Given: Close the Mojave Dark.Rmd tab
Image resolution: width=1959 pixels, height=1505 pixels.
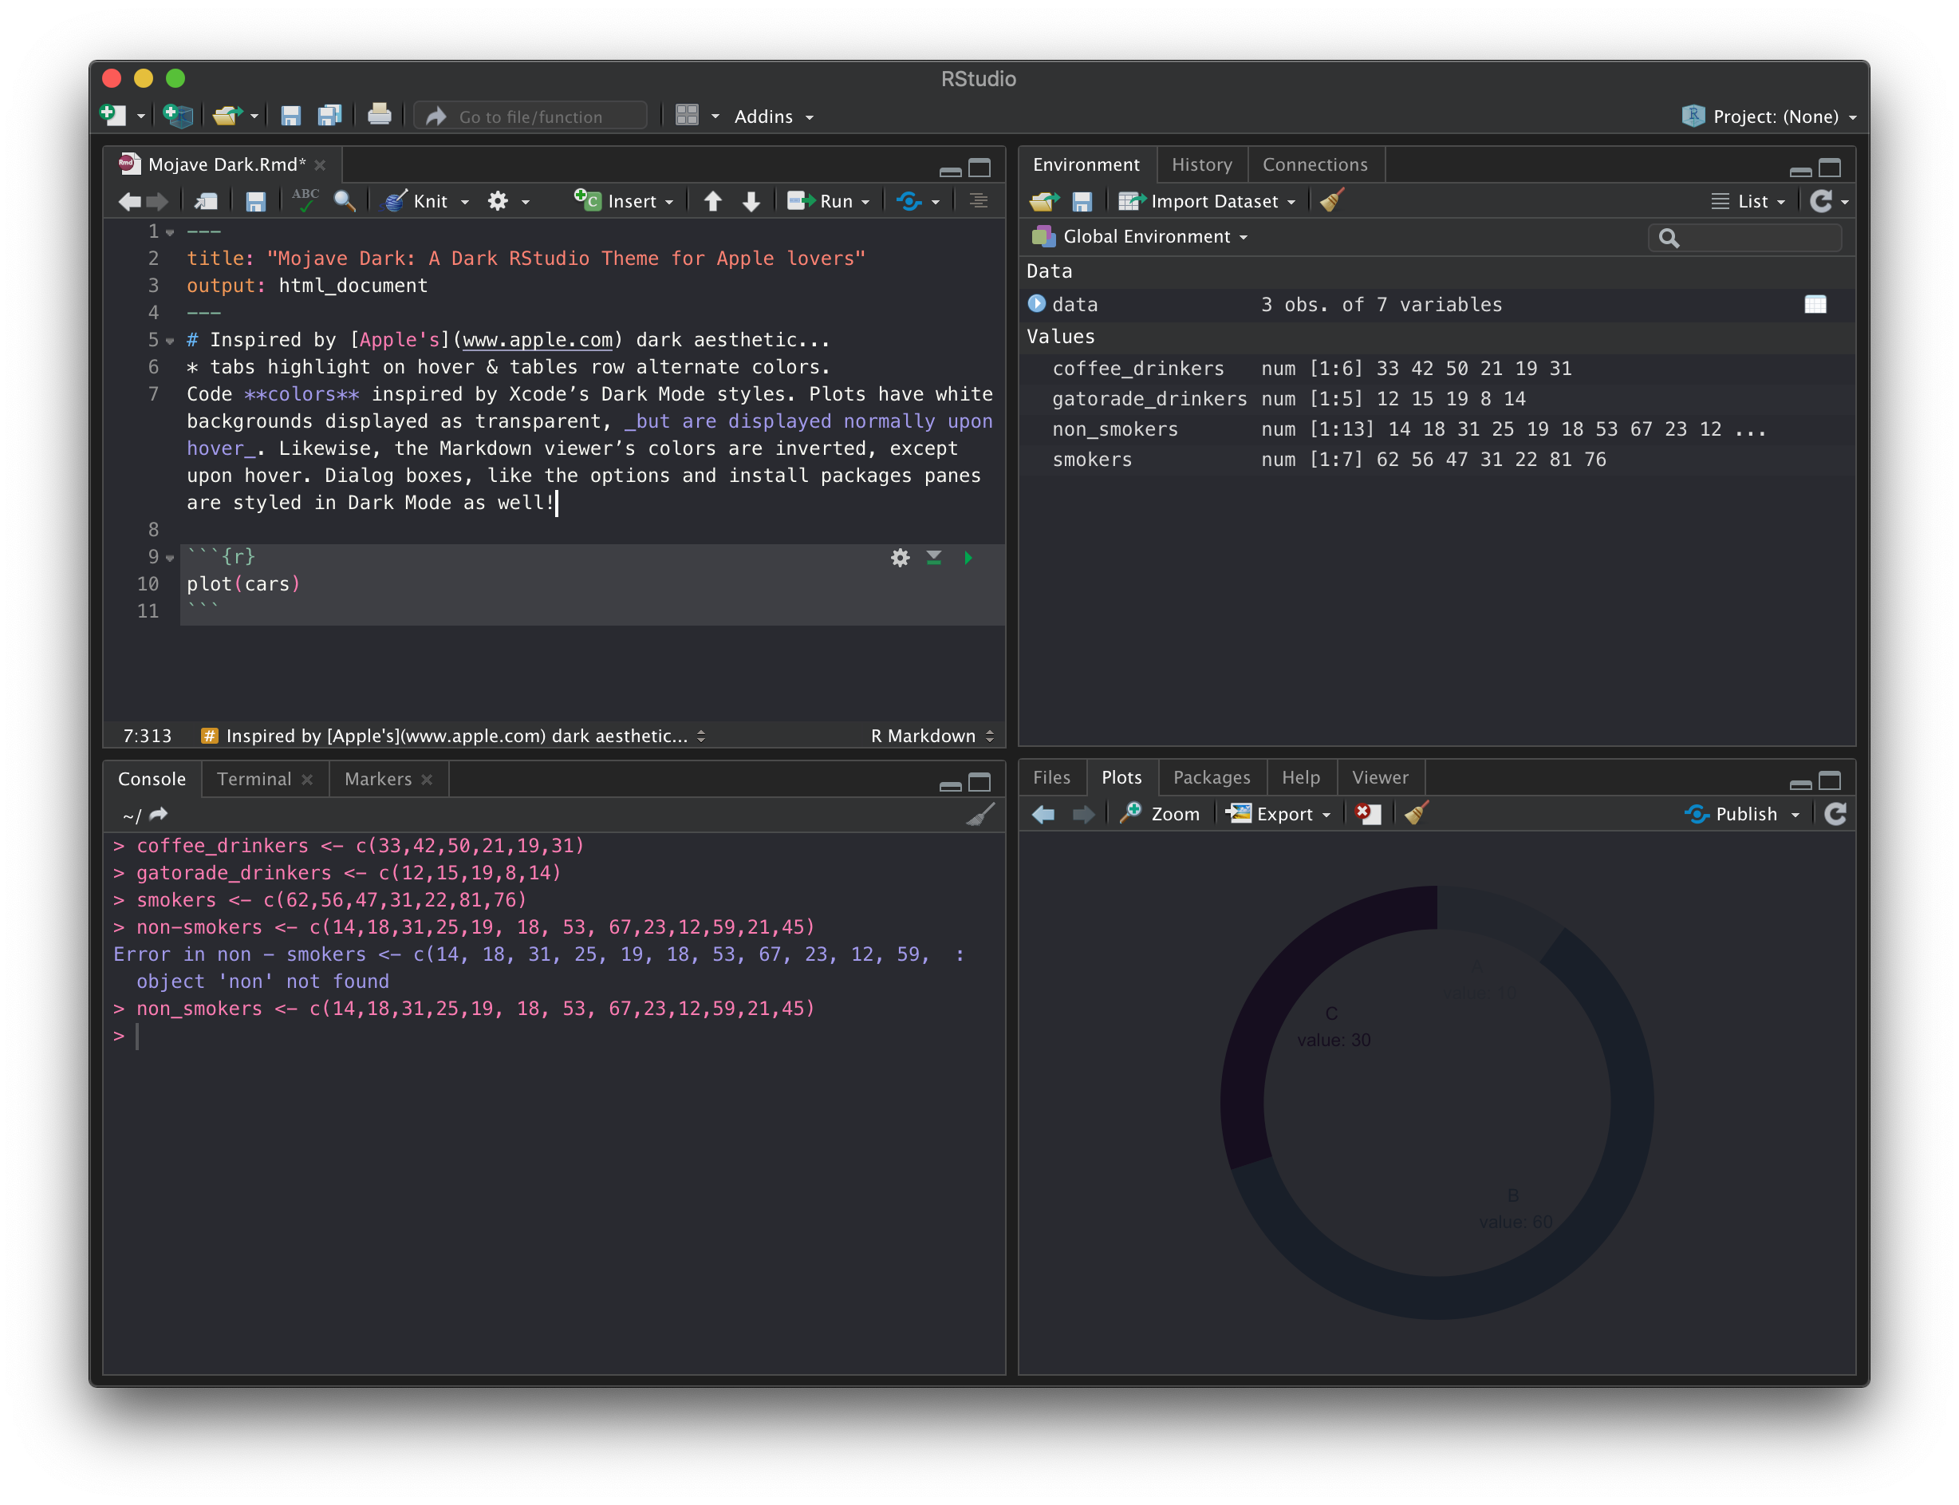Looking at the screenshot, I should coord(320,166).
